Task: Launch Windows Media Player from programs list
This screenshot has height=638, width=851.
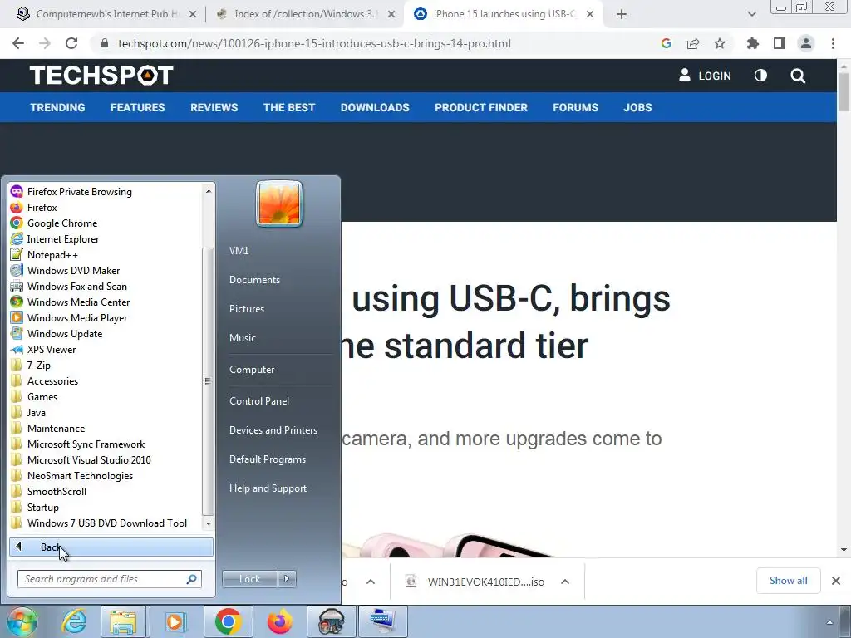Action: click(x=77, y=317)
